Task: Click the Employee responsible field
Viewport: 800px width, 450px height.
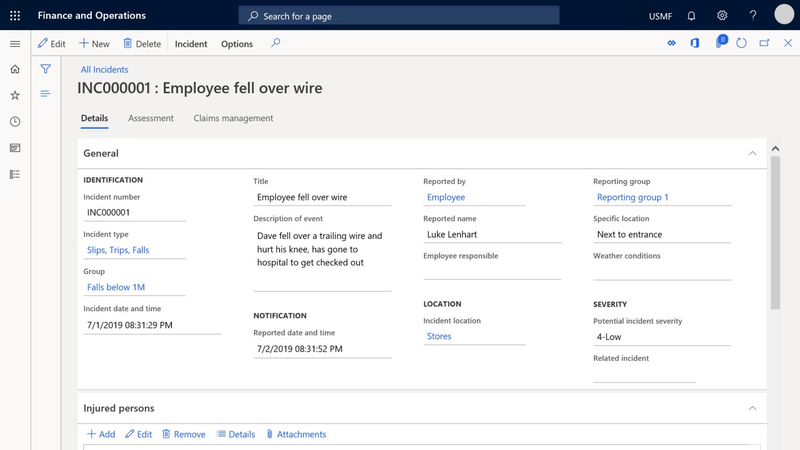Action: pyautogui.click(x=492, y=271)
